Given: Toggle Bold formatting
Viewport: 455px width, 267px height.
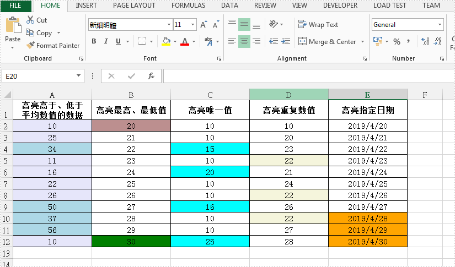Looking at the screenshot, I should (x=94, y=42).
